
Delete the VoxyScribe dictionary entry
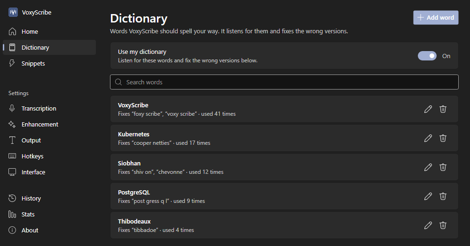coord(443,109)
